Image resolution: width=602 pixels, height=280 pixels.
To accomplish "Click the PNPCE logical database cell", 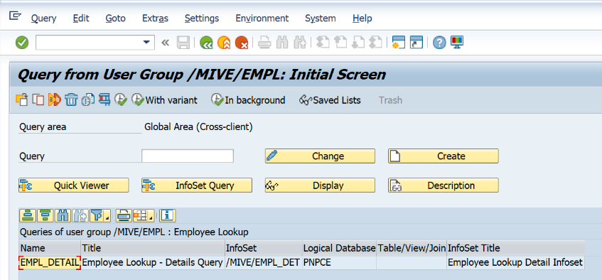I will tap(340, 263).
